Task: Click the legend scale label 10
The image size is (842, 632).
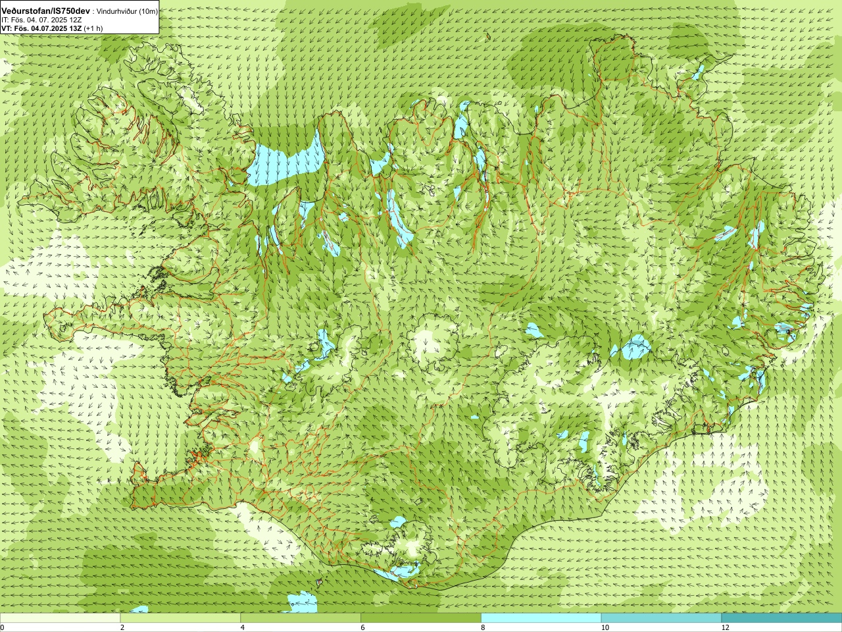Action: (605, 627)
